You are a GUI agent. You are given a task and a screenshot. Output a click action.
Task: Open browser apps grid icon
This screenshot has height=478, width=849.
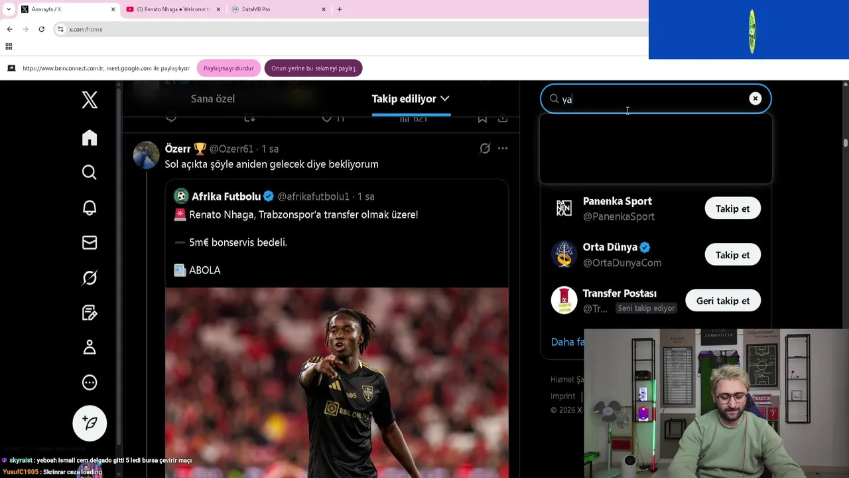click(x=9, y=46)
